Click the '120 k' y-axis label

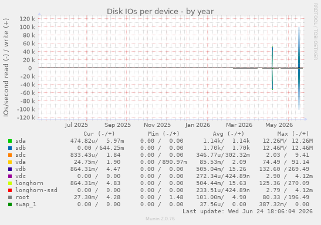tap(27, 19)
